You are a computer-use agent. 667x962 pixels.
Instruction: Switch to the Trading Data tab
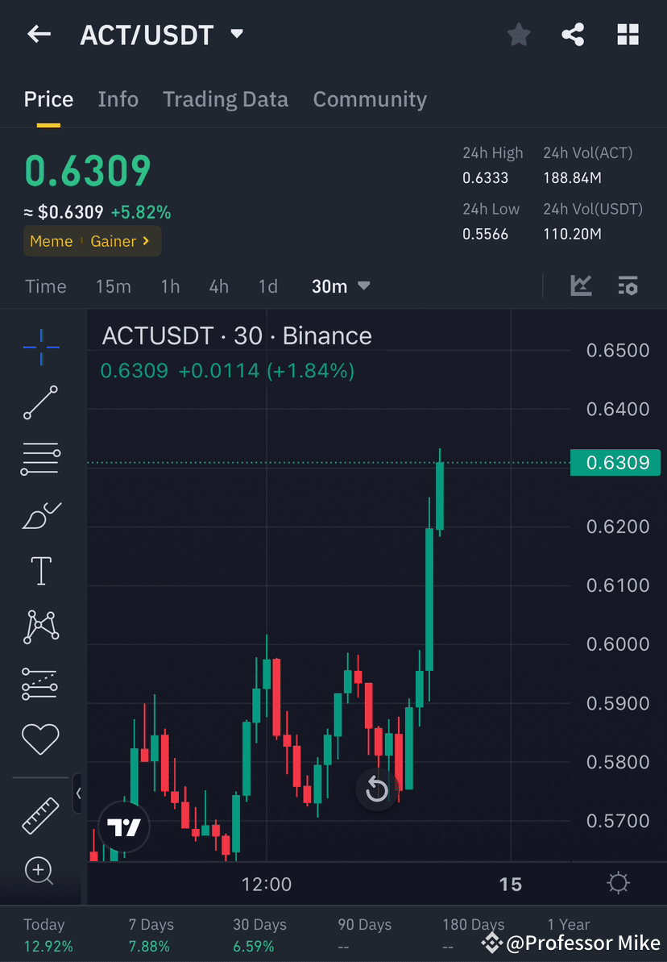(x=226, y=98)
